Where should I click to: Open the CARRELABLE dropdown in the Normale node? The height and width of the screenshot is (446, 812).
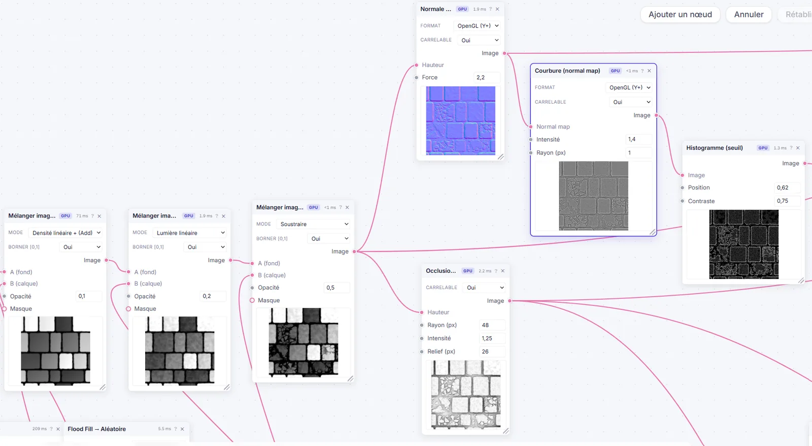pyautogui.click(x=479, y=40)
